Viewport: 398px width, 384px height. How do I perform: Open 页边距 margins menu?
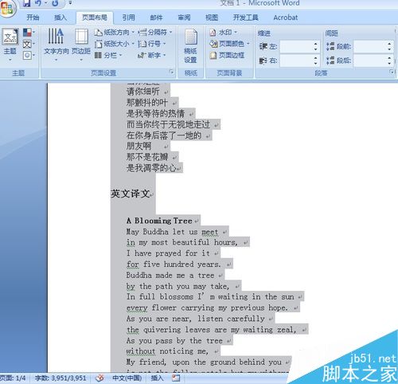(x=81, y=45)
